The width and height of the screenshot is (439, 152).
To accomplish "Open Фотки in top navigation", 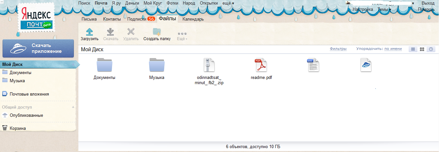I will (172, 3).
